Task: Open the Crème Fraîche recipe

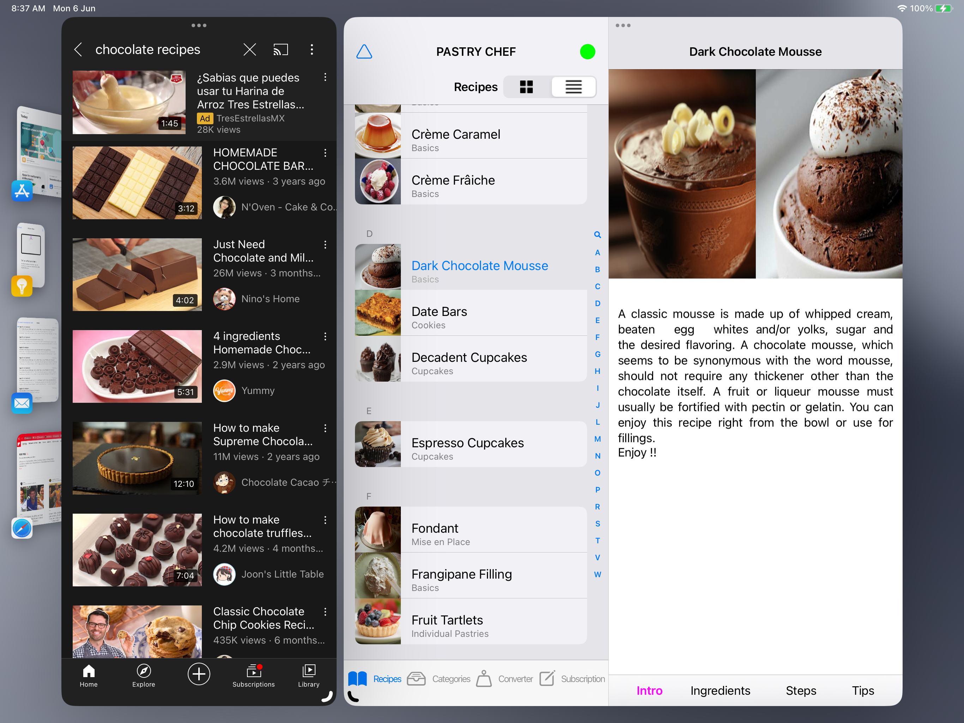Action: pos(471,181)
